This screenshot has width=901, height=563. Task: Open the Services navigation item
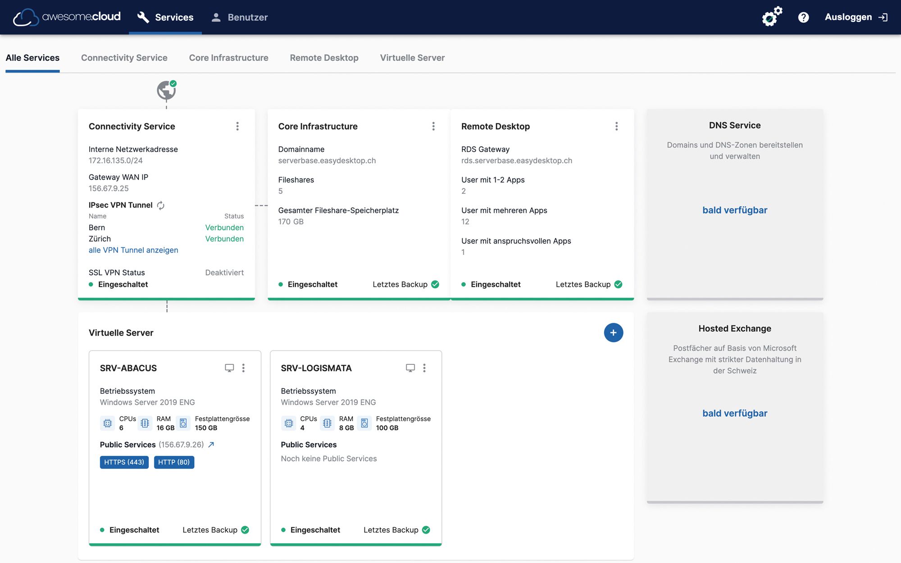pyautogui.click(x=165, y=17)
